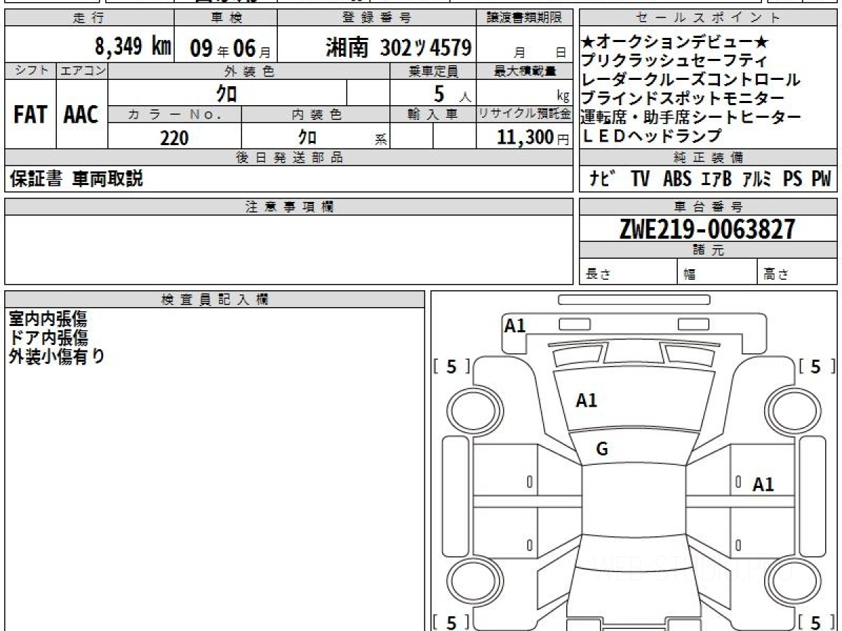Click the エアB equipment entry

click(x=716, y=179)
